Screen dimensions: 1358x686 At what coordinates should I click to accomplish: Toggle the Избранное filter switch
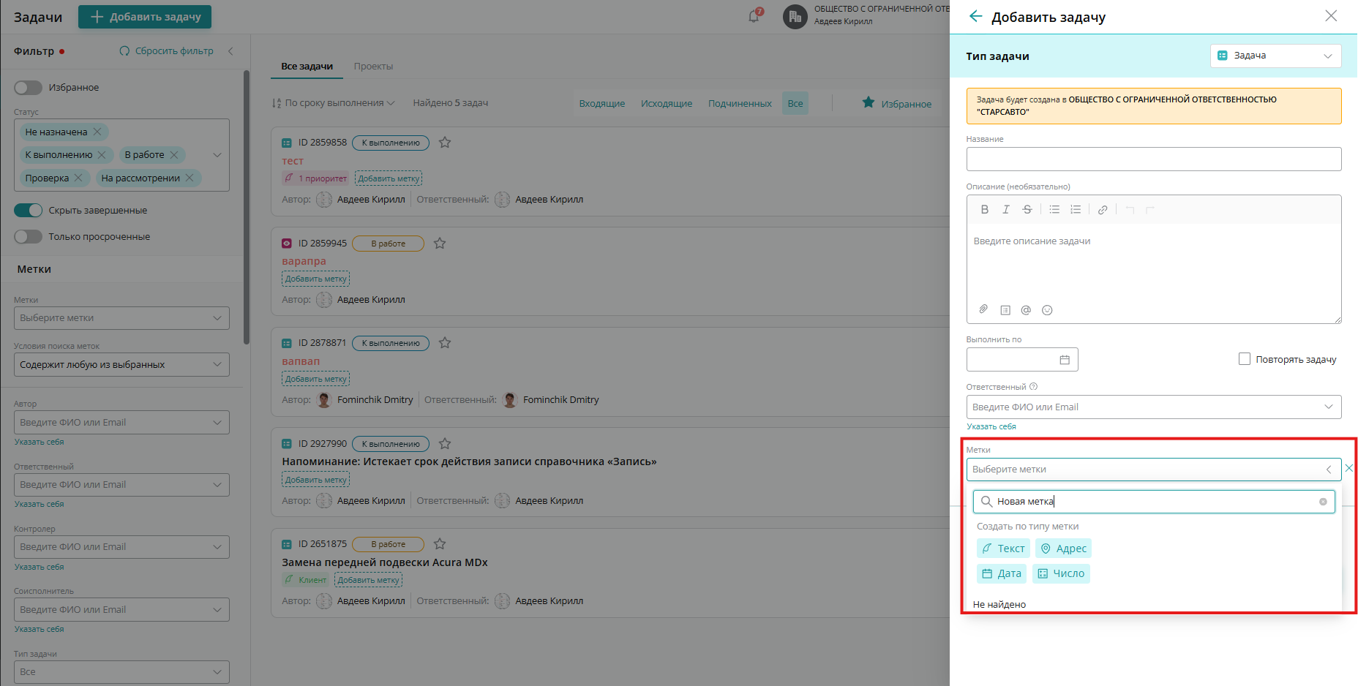pos(29,88)
